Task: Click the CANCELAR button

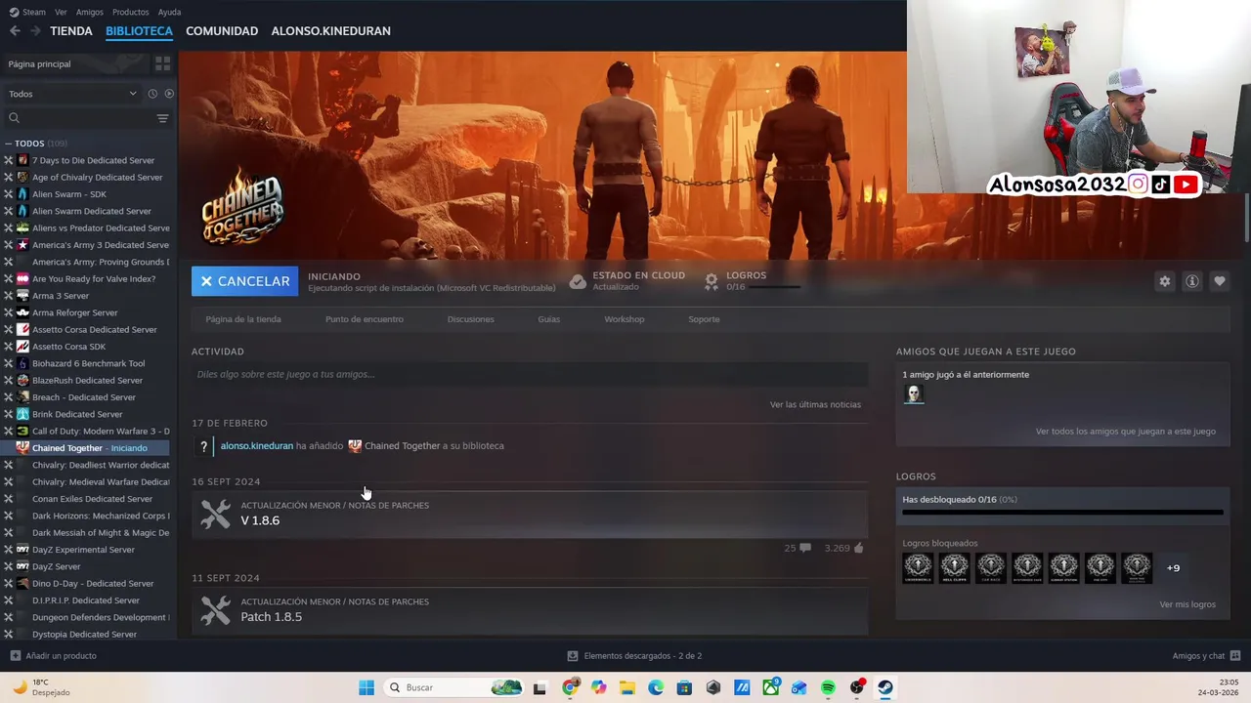Action: pyautogui.click(x=244, y=281)
